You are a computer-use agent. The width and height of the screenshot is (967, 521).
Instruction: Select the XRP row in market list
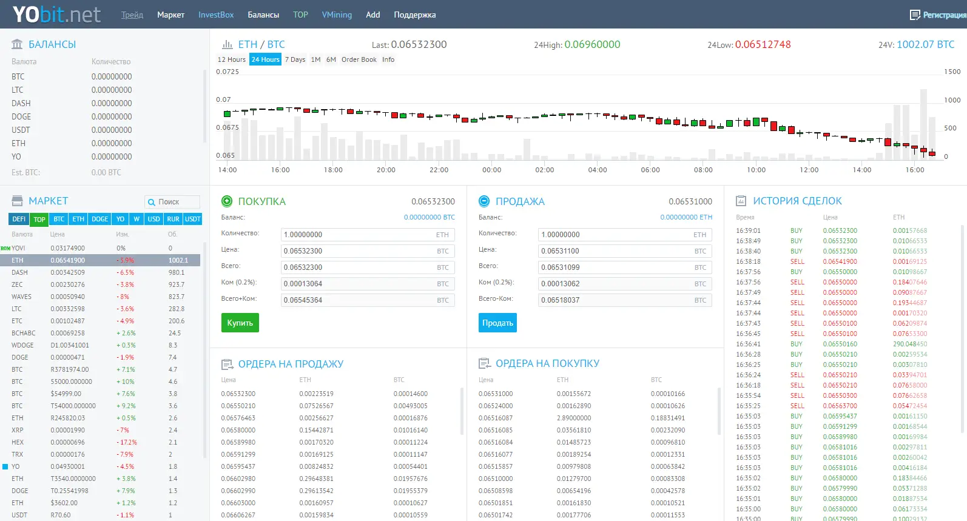coord(100,430)
